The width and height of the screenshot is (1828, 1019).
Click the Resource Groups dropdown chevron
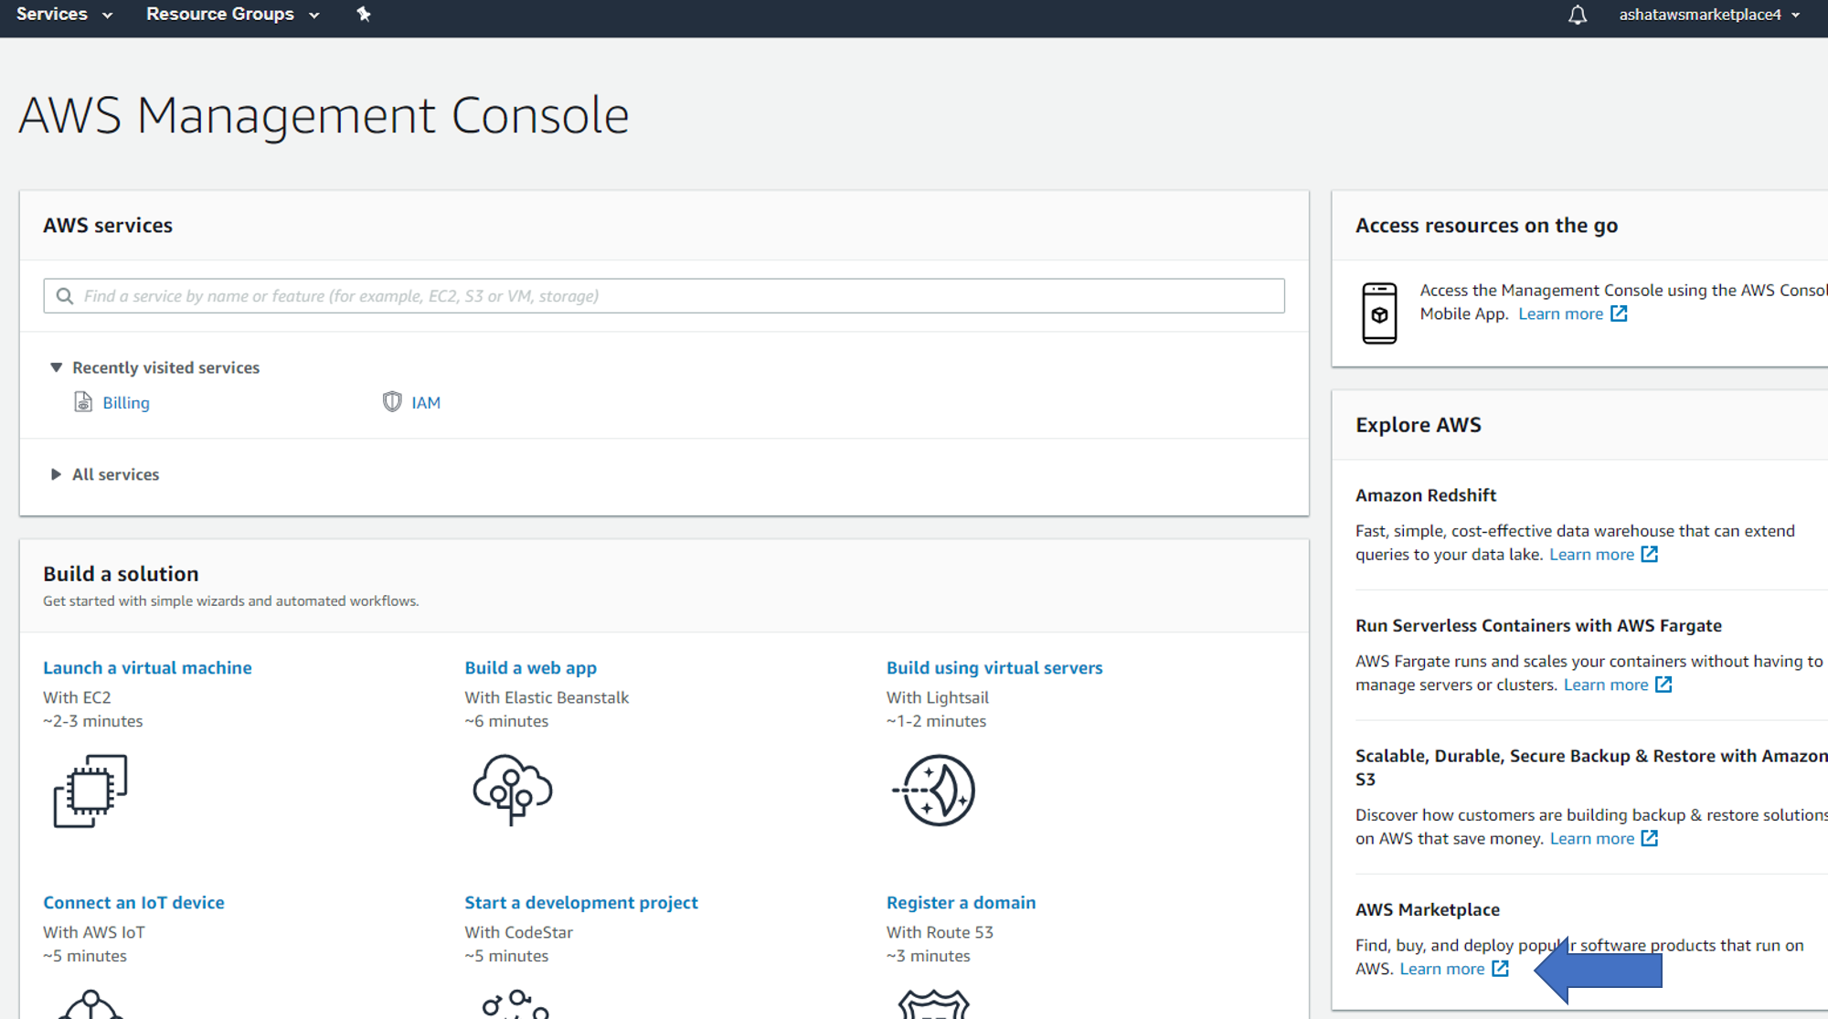(x=314, y=16)
